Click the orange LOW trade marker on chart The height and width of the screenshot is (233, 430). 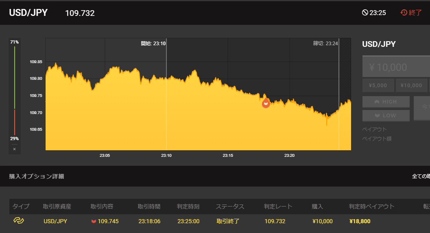click(266, 103)
